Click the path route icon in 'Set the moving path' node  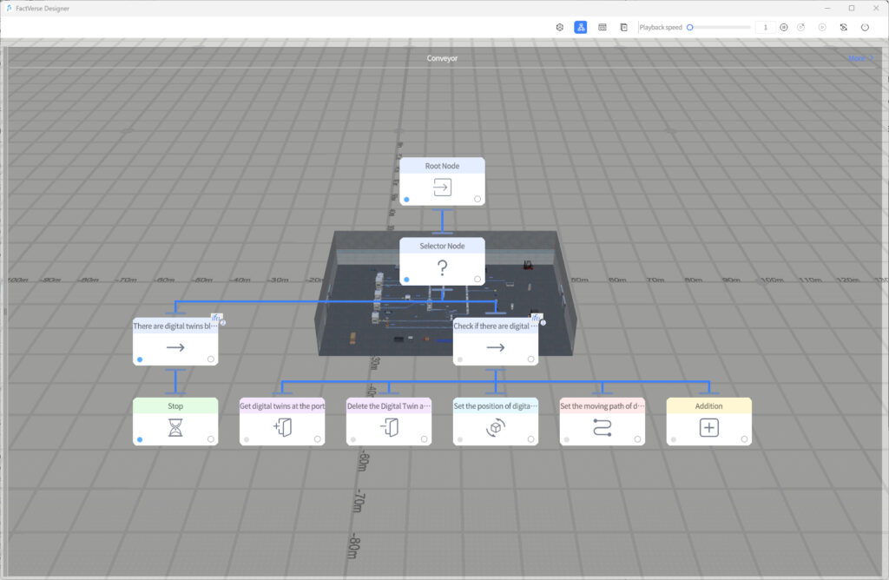603,427
